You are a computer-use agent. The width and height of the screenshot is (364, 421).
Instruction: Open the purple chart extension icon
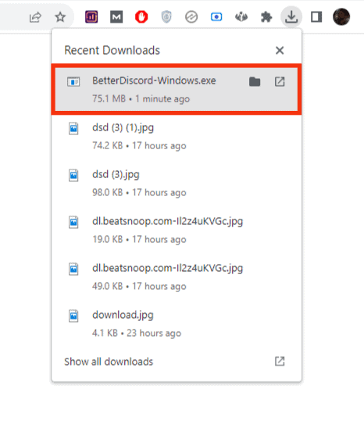coord(91,17)
